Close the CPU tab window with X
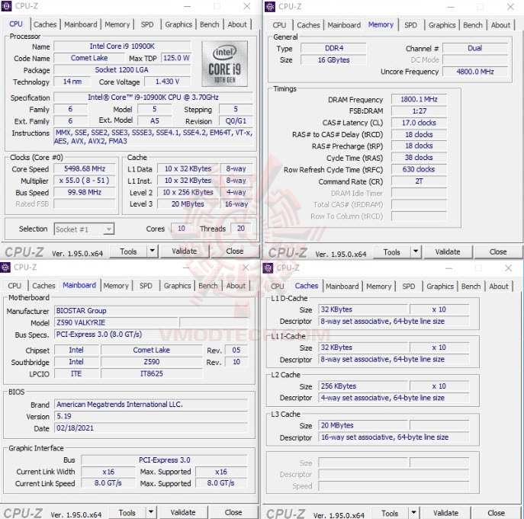 pos(246,6)
